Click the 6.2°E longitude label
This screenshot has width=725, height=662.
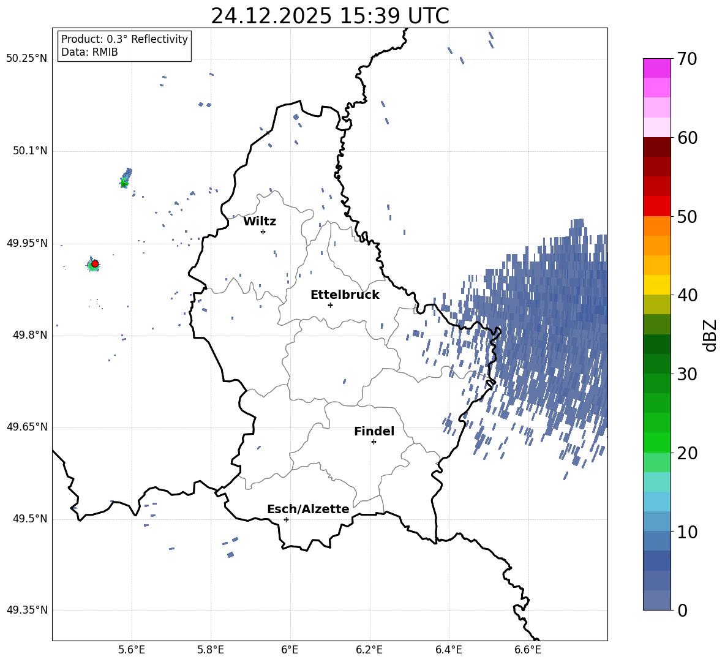coord(369,650)
